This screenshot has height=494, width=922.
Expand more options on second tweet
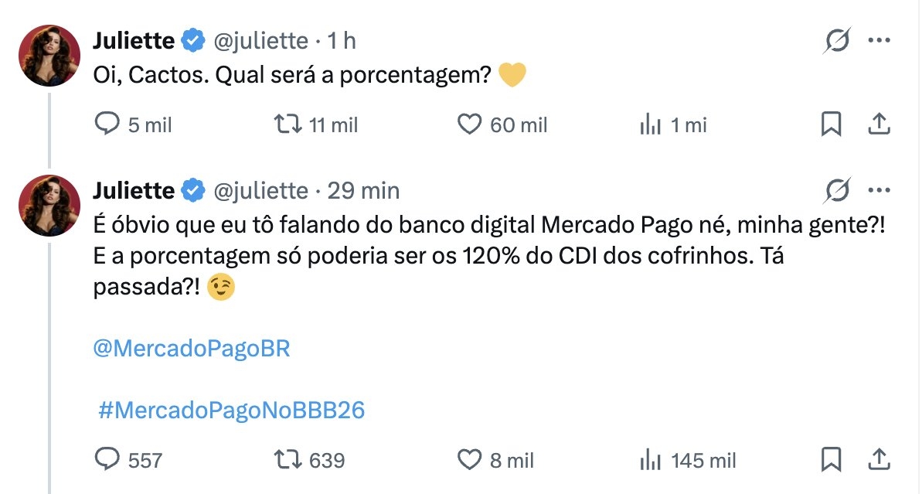point(879,189)
